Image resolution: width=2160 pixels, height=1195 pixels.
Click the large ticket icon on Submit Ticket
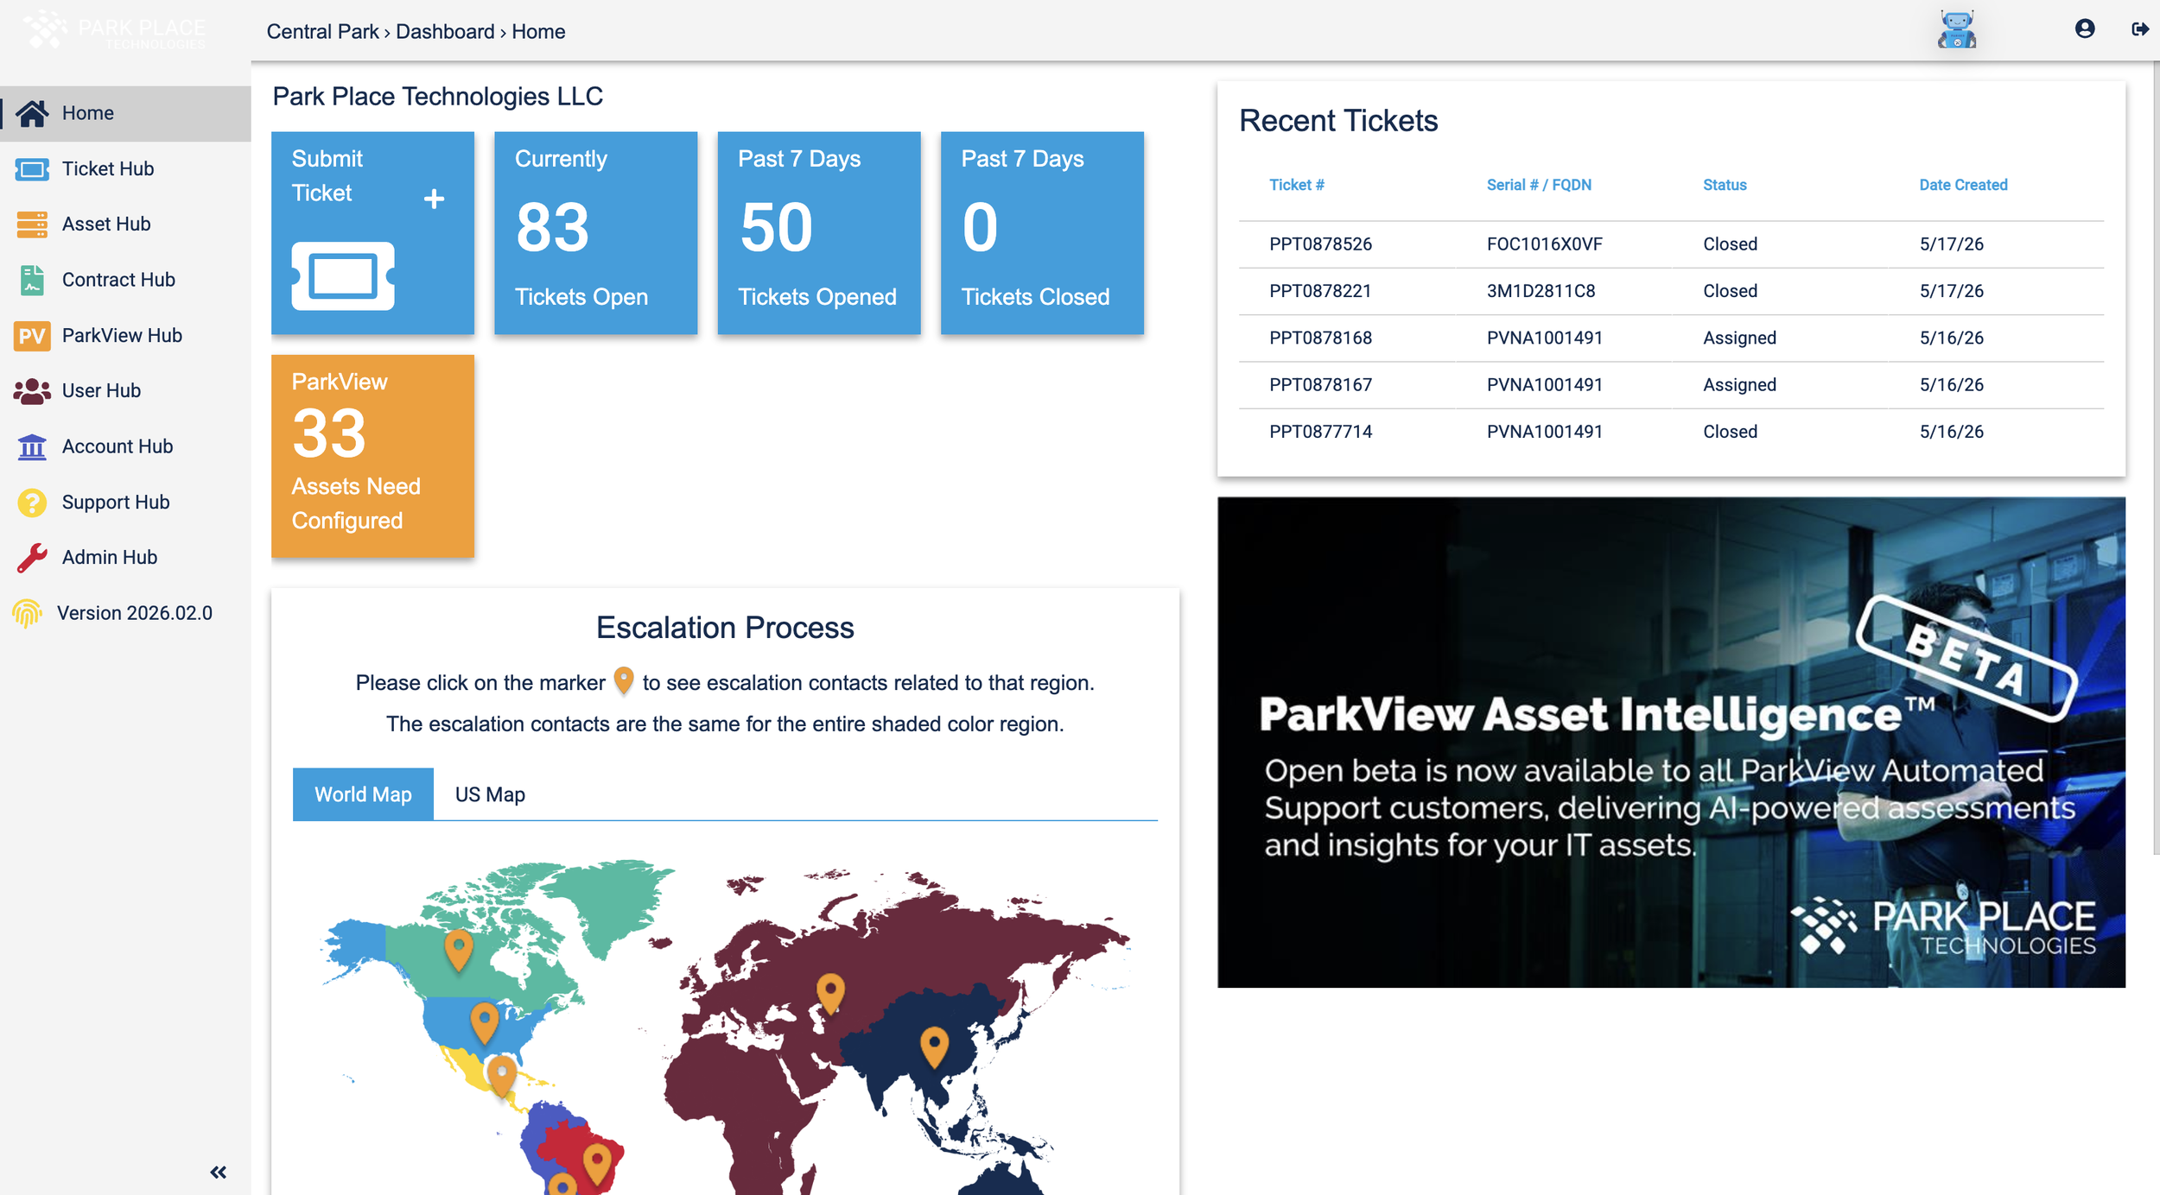pos(343,276)
